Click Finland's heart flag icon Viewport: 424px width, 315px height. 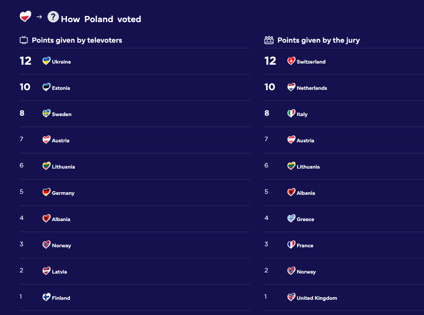[x=46, y=297]
